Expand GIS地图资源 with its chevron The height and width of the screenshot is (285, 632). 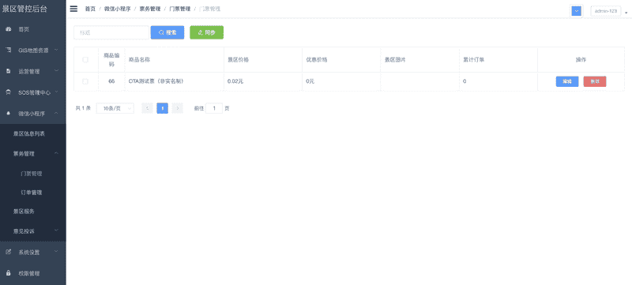click(x=56, y=50)
